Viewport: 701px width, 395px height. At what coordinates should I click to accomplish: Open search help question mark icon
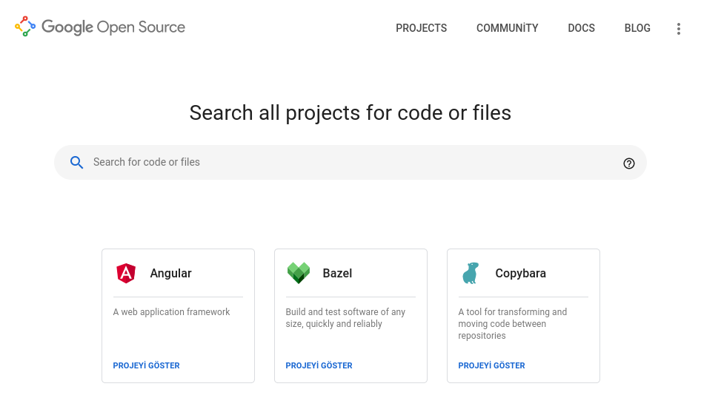click(x=628, y=163)
